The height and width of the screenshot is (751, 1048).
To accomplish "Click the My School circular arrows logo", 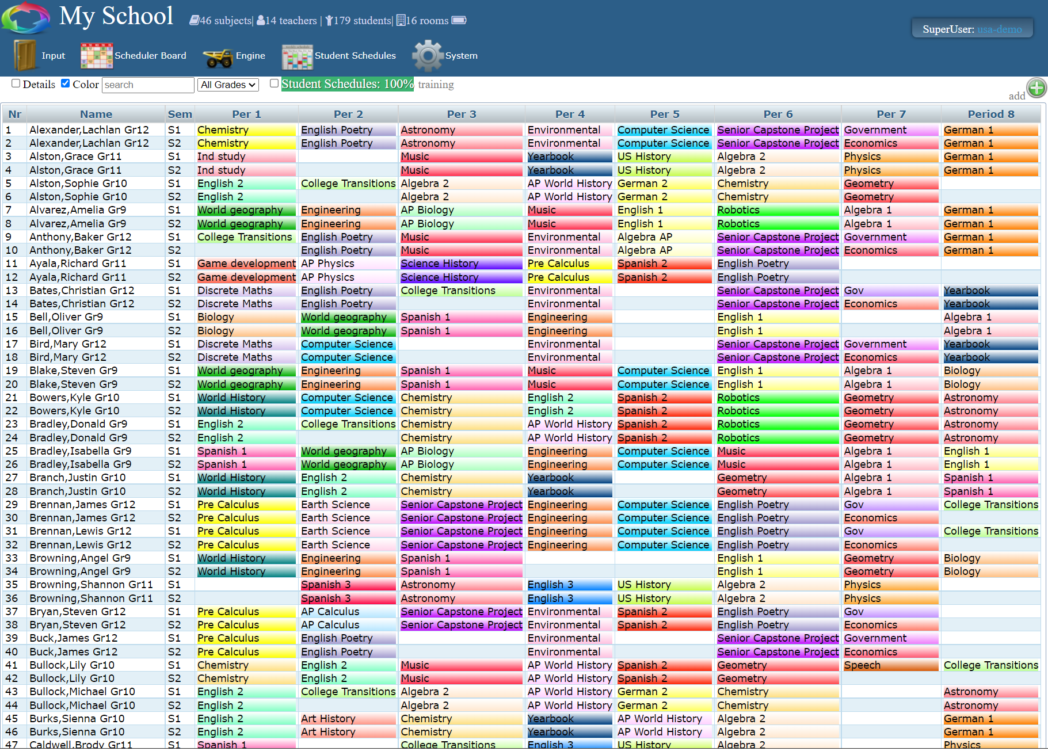I will coord(26,18).
